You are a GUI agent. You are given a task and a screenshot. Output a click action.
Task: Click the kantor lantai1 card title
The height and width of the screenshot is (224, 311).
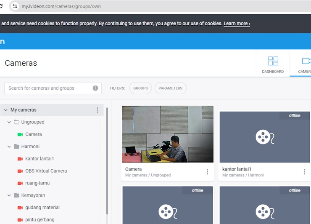point(237,169)
